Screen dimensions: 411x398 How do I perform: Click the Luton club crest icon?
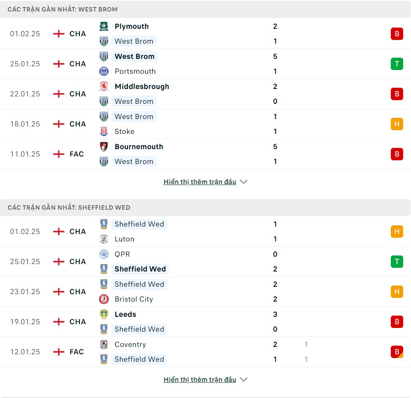pos(104,239)
